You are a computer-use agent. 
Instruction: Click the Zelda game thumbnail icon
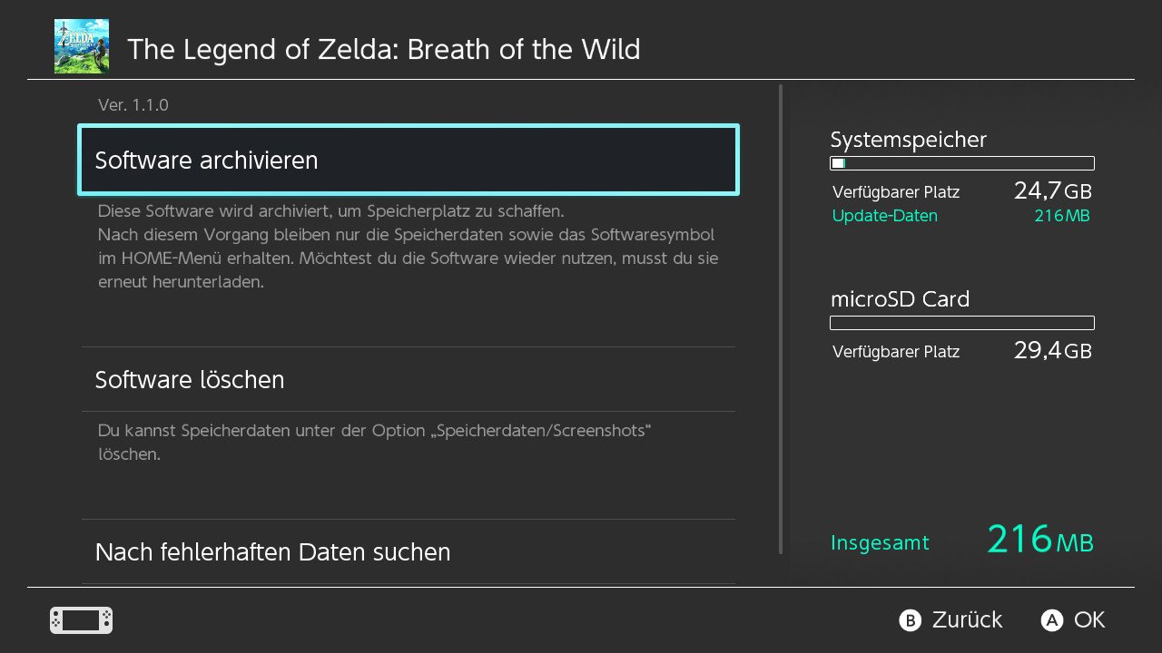(82, 46)
